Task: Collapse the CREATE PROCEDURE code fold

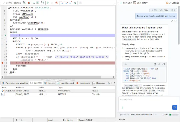Action: pos(9,8)
